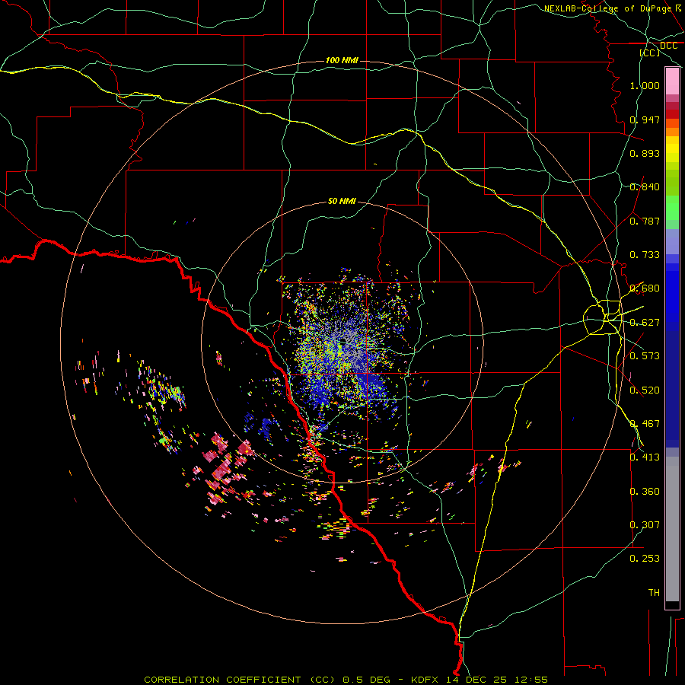The height and width of the screenshot is (685, 685).
Task: Click the 0.947 legend value
Action: pyautogui.click(x=645, y=119)
